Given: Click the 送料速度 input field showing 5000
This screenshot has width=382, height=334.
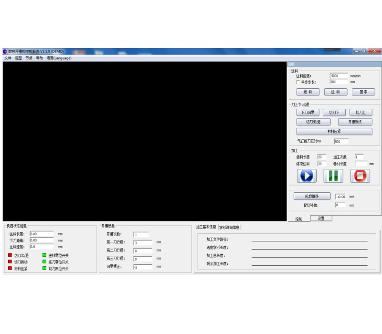Looking at the screenshot, I should (x=339, y=76).
